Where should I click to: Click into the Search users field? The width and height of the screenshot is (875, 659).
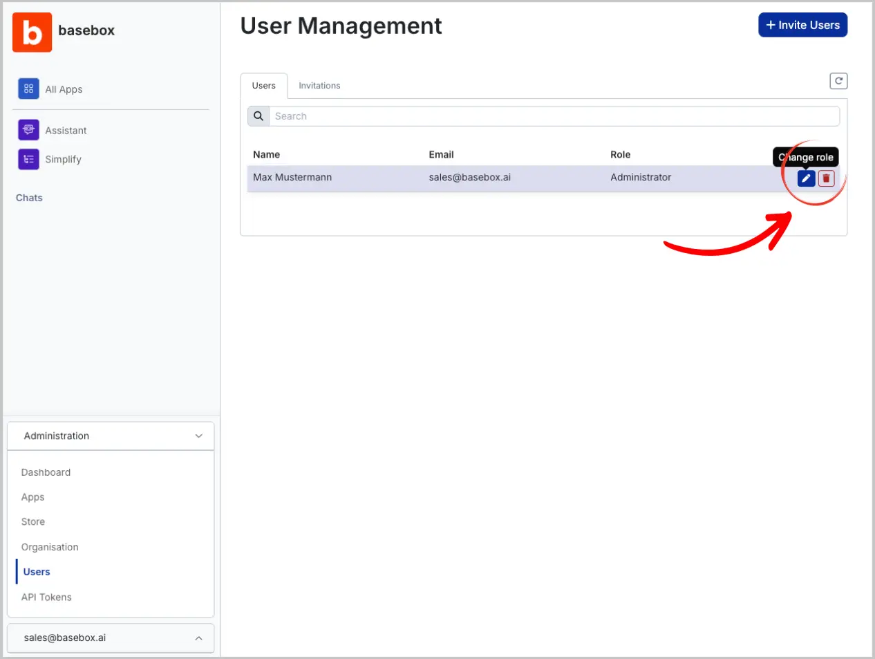[x=553, y=116]
